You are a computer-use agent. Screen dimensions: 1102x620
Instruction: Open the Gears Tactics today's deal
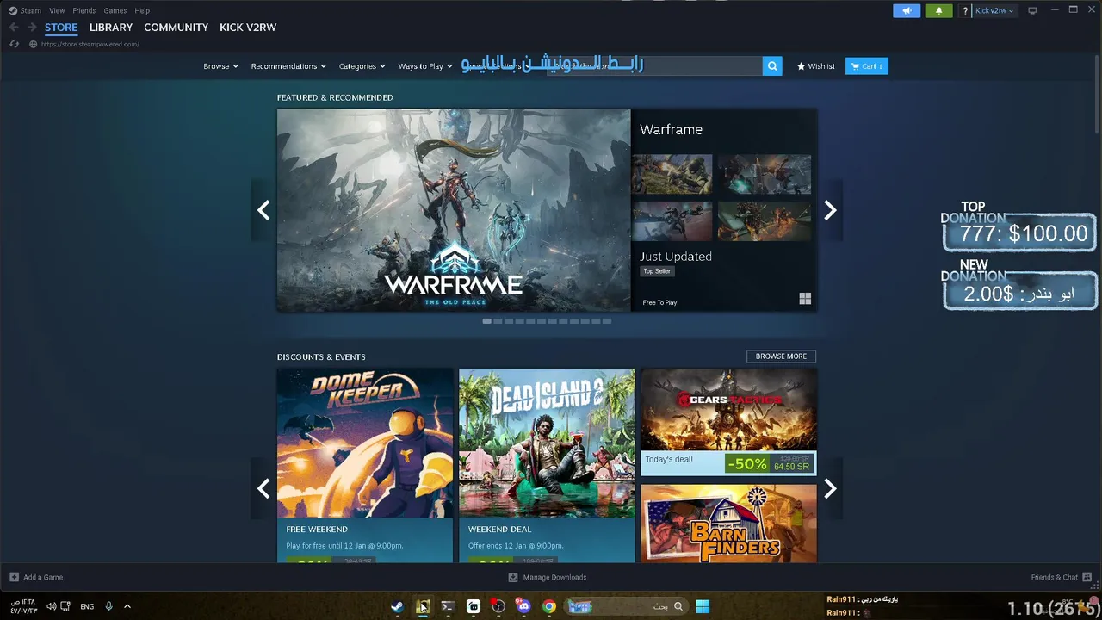tap(728, 422)
